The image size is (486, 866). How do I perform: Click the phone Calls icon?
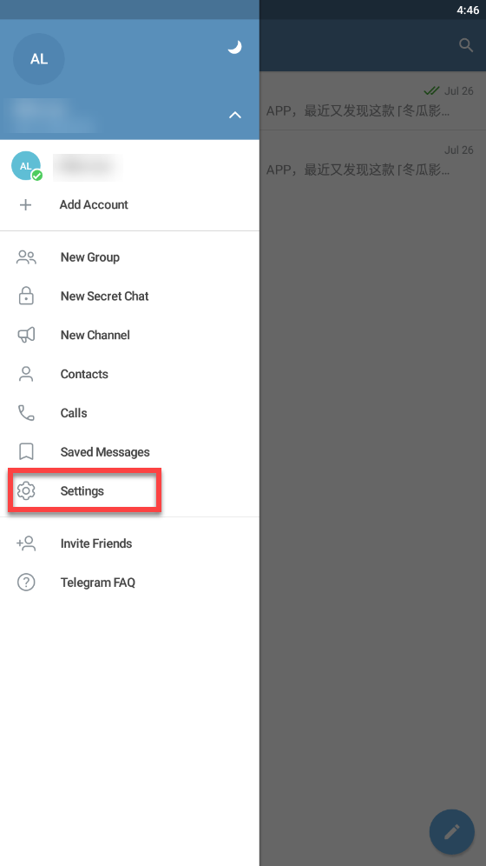26,413
